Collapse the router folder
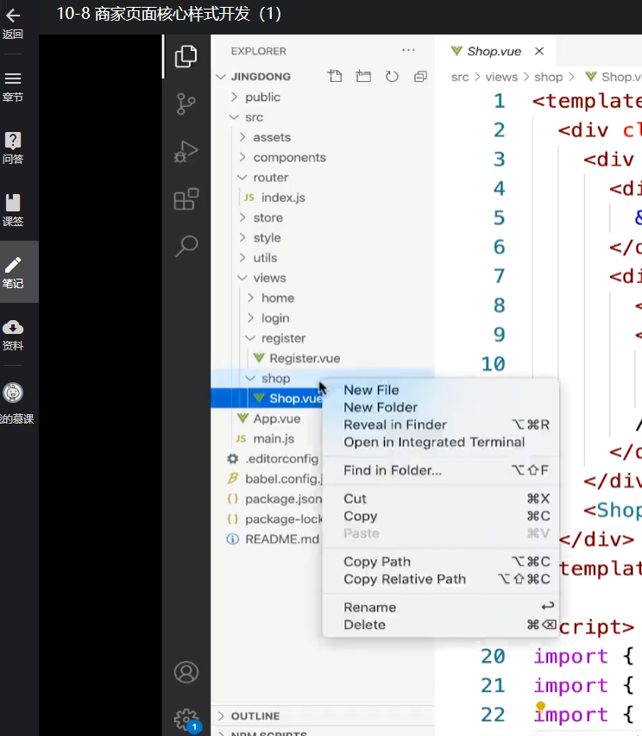This screenshot has width=642, height=736. pos(270,178)
